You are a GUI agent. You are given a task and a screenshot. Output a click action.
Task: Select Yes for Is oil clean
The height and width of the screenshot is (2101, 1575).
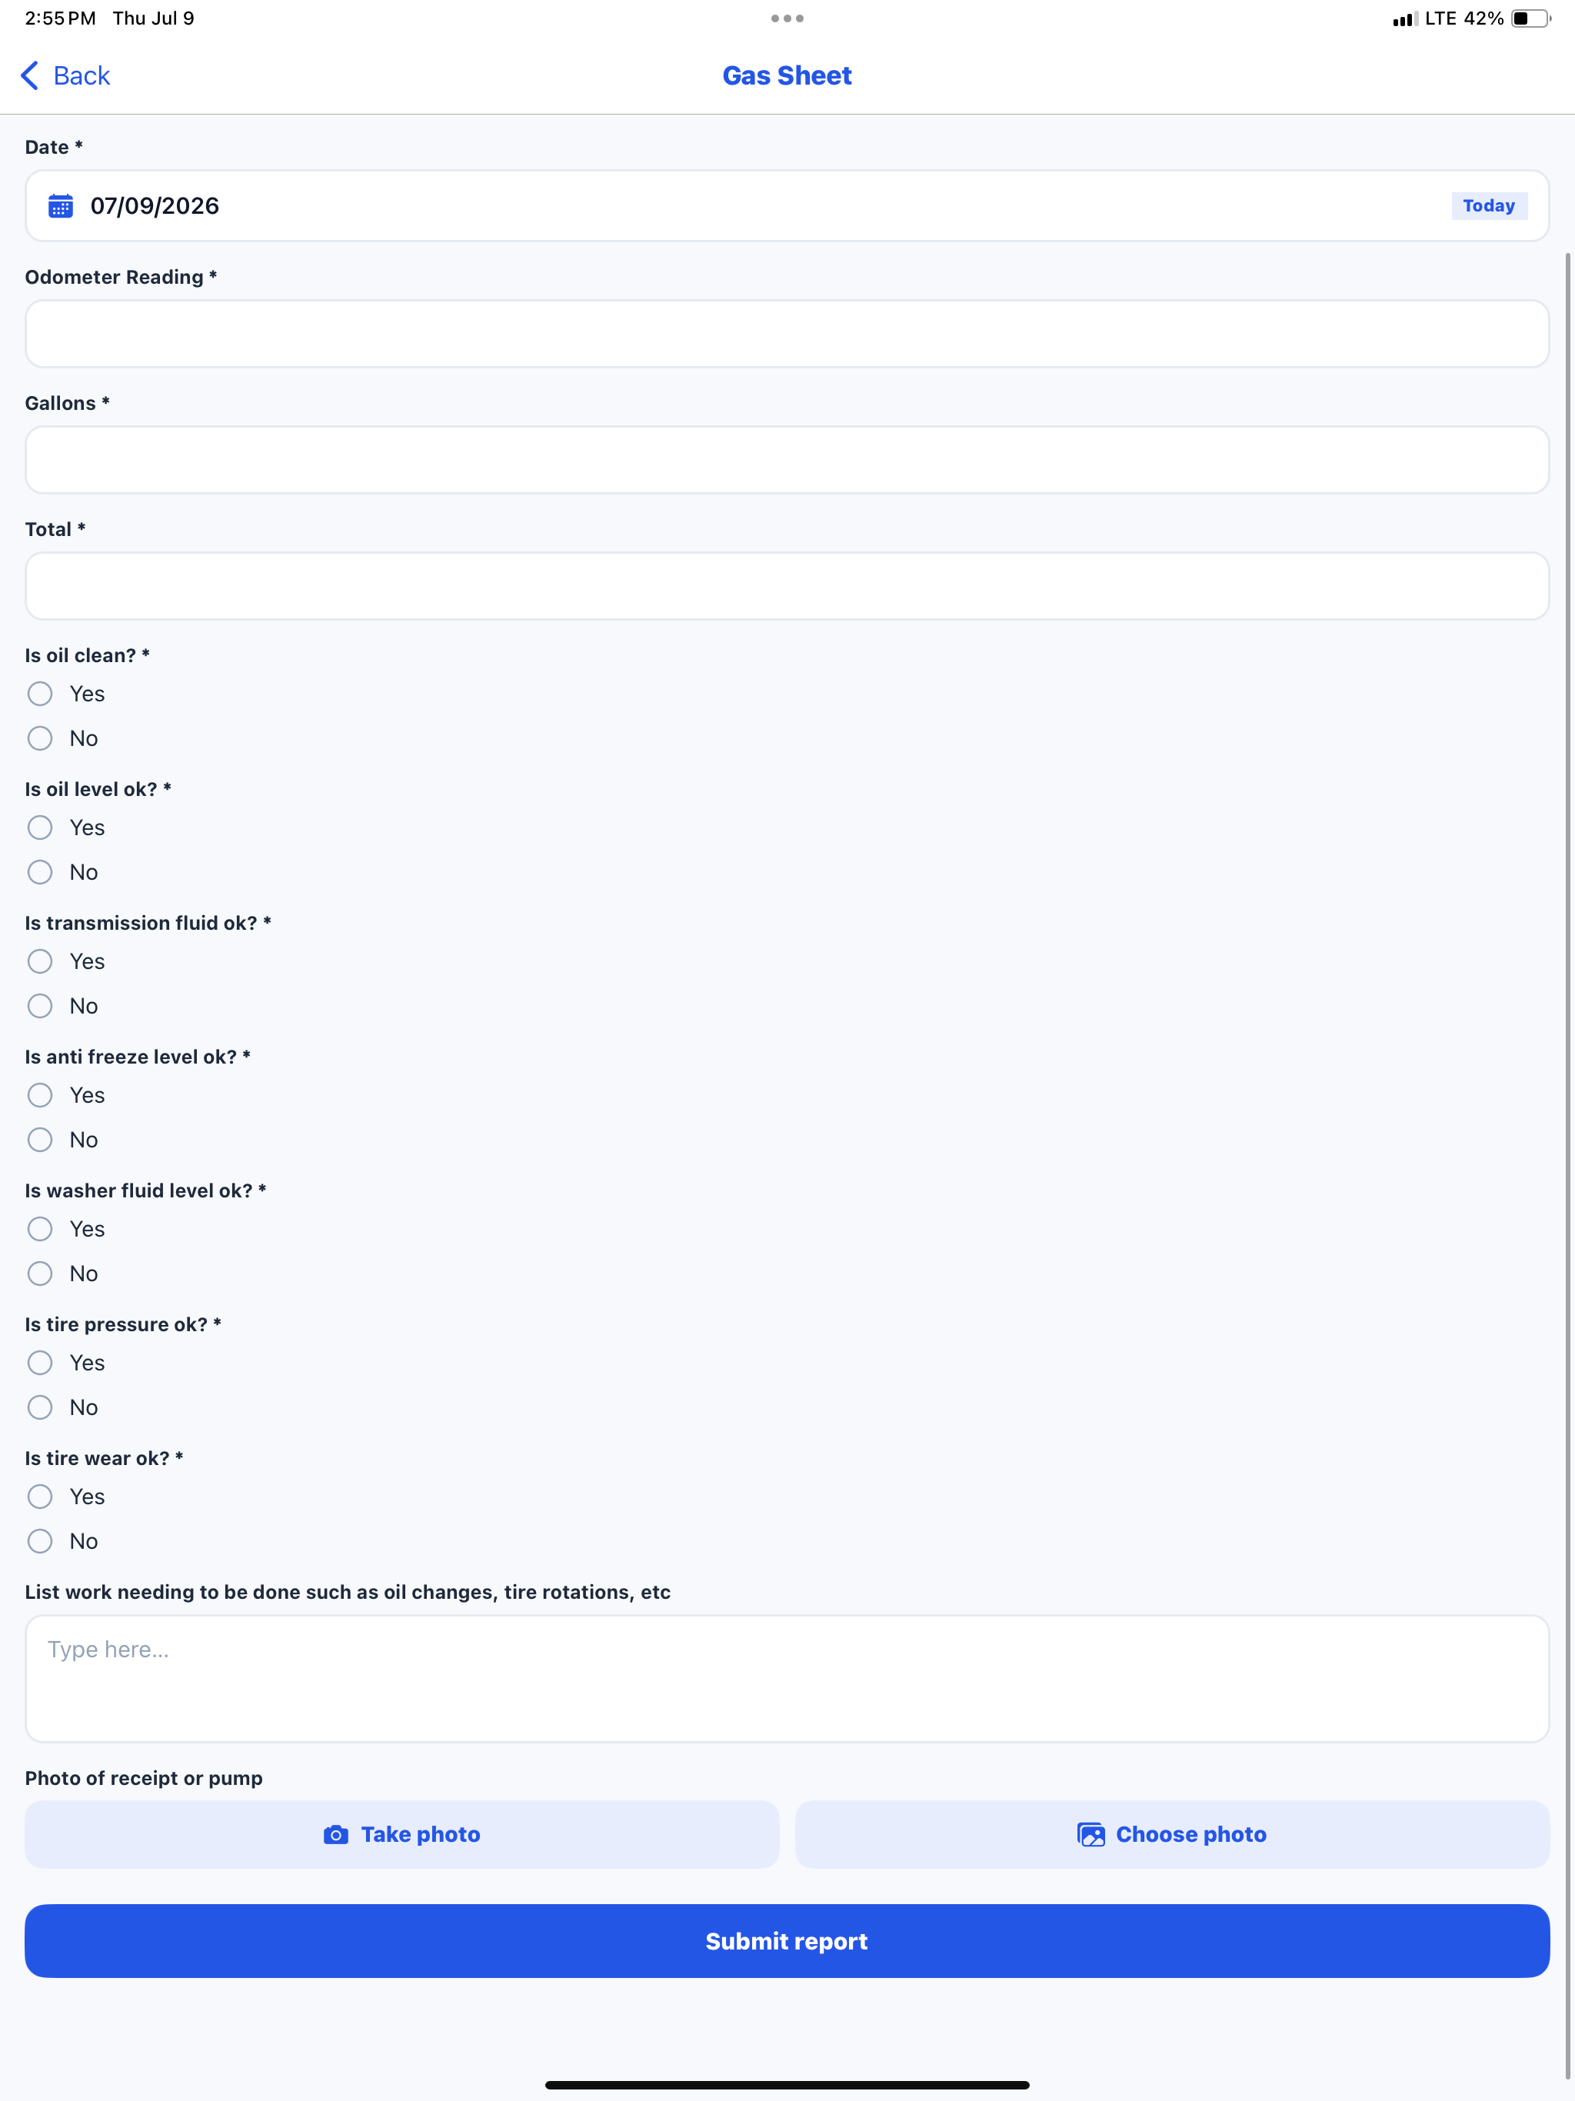pos(40,694)
